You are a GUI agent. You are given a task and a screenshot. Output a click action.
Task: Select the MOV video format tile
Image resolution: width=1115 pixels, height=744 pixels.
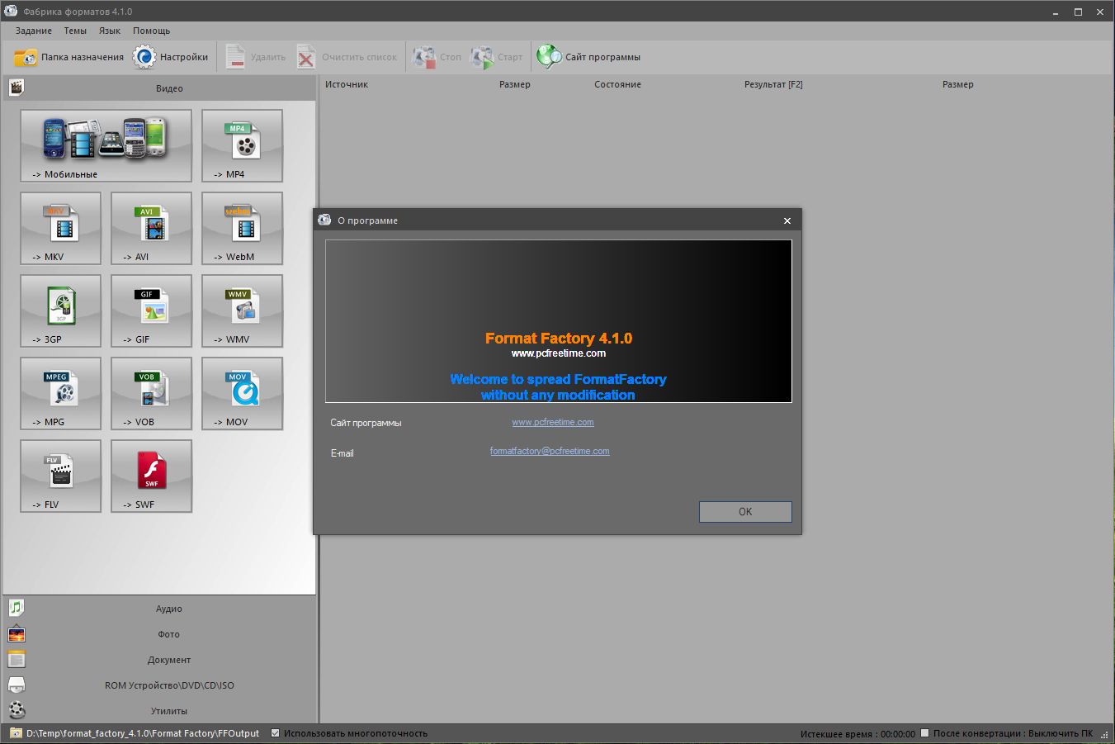(242, 393)
